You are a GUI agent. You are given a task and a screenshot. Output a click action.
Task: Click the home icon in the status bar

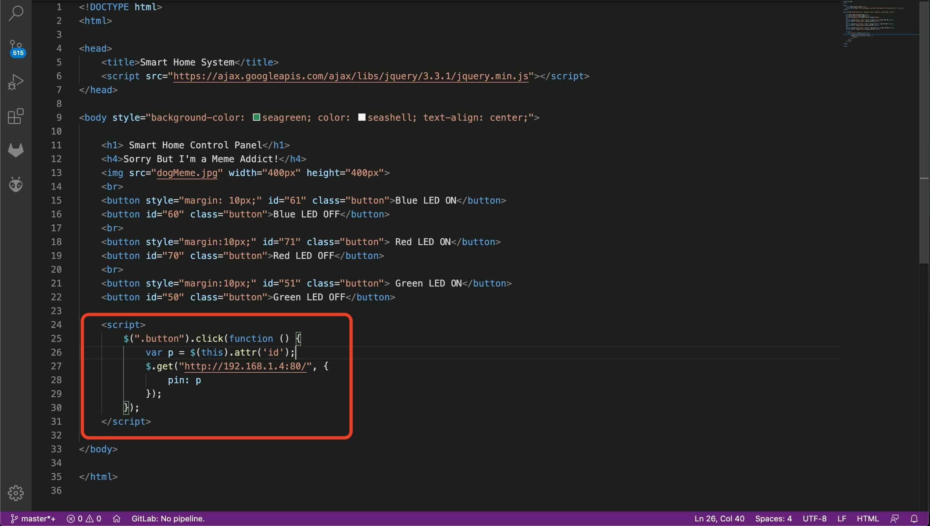[117, 519]
